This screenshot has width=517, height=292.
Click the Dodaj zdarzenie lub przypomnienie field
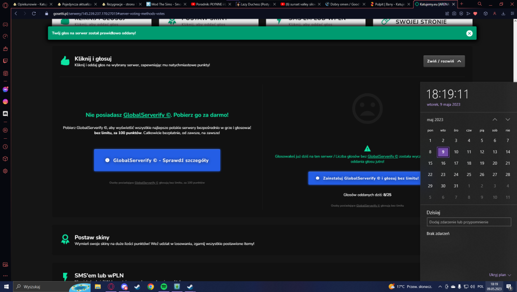pos(468,222)
